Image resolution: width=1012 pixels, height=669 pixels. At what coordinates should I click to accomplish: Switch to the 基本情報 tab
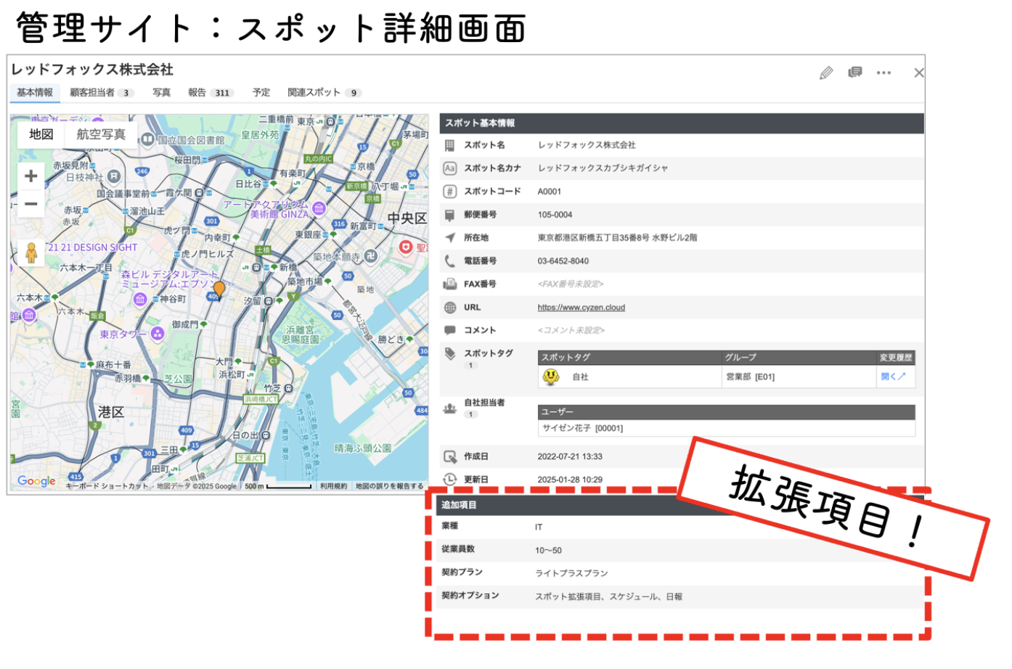pyautogui.click(x=35, y=93)
